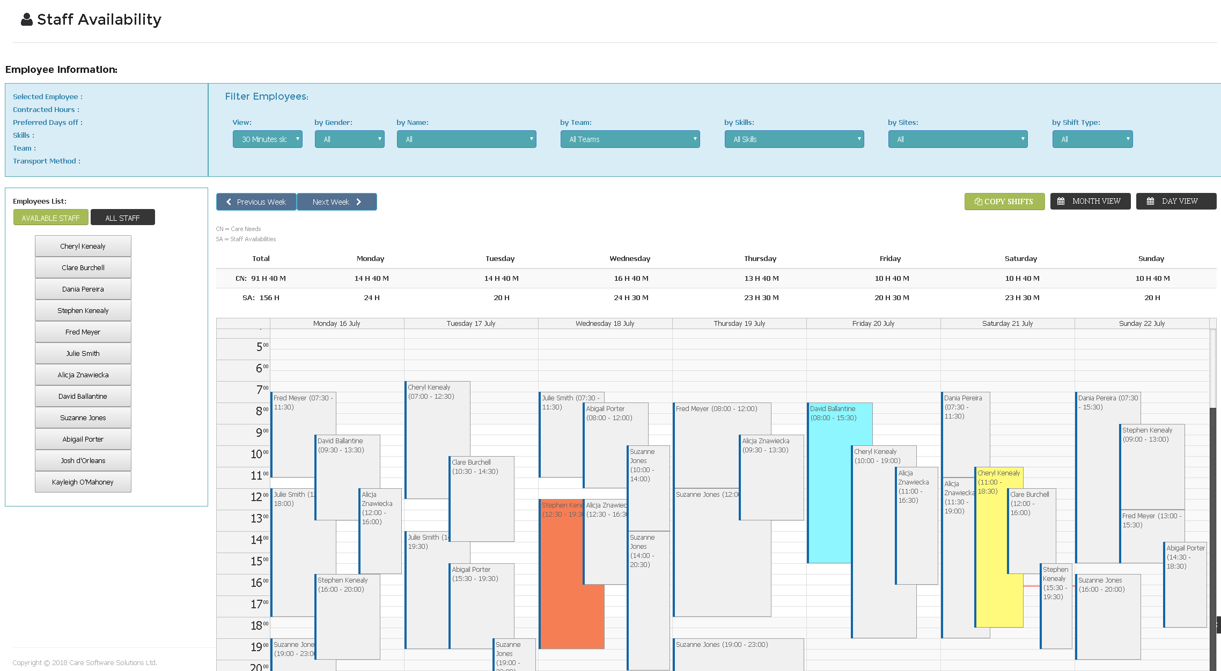Click the Wednesday 18 July column header
1221x671 pixels.
click(x=605, y=323)
